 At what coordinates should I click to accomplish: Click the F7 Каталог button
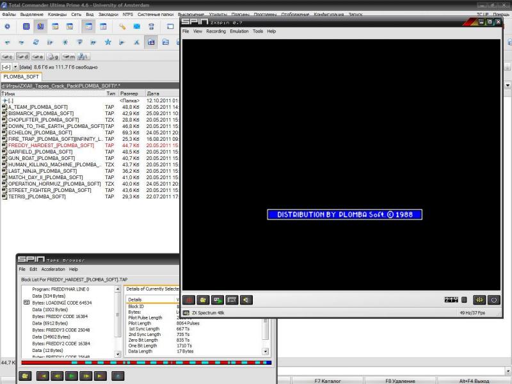pos(326,381)
